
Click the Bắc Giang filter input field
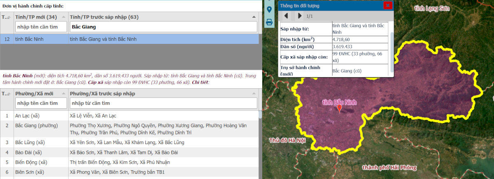click(163, 27)
